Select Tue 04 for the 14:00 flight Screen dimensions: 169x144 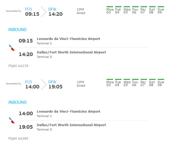click(118, 83)
